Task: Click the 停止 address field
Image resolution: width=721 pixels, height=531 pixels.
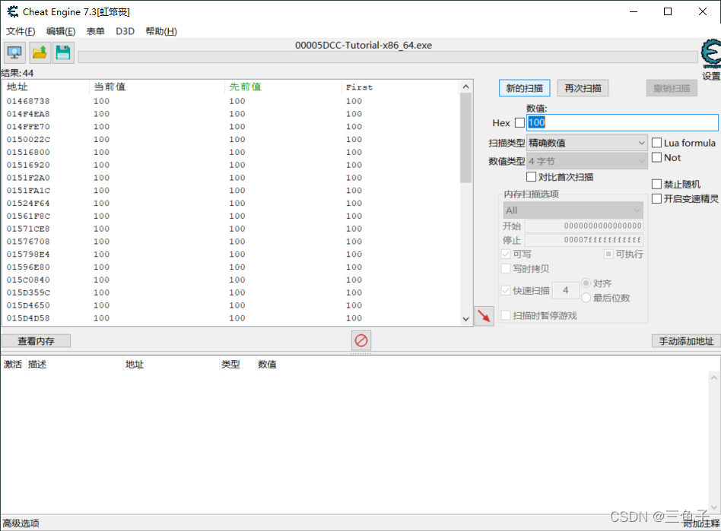Action: [584, 240]
